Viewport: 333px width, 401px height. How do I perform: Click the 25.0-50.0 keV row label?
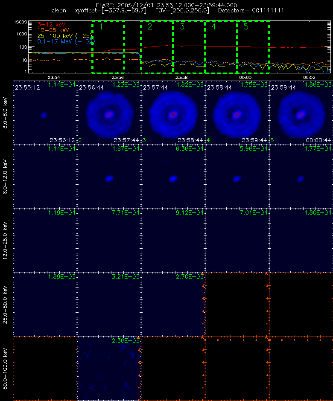click(x=5, y=305)
